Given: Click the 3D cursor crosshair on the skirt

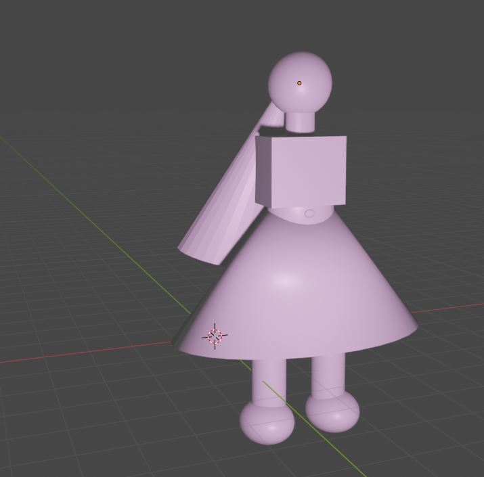Looking at the screenshot, I should [x=215, y=336].
